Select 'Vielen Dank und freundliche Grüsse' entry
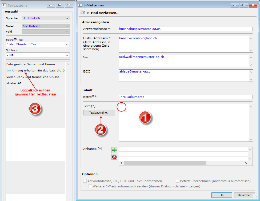The height and width of the screenshot is (201, 260). [x=33, y=77]
